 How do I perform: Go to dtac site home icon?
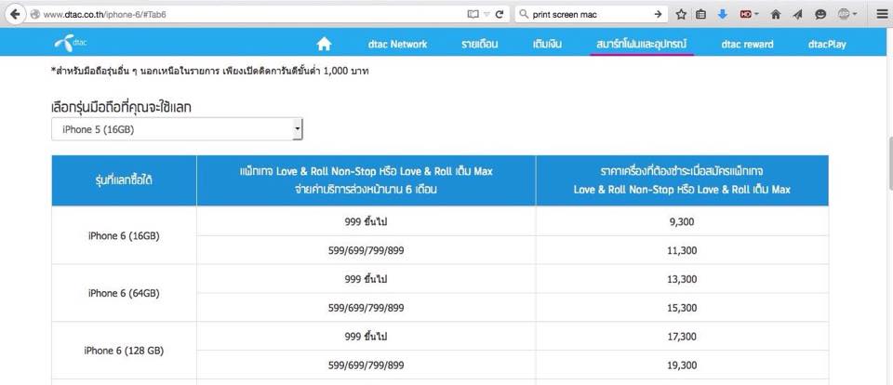[324, 44]
